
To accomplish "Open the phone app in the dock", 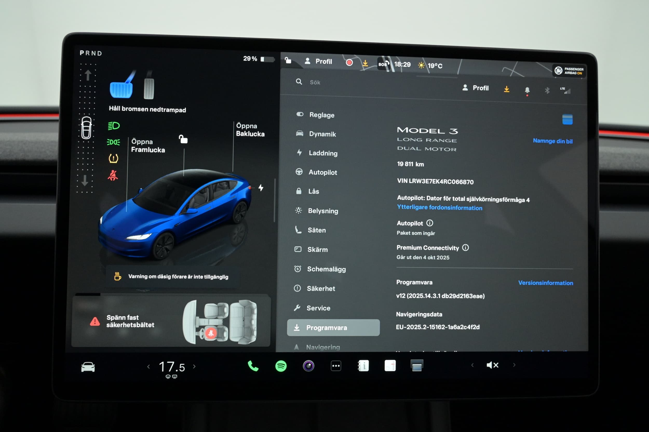I will point(253,366).
